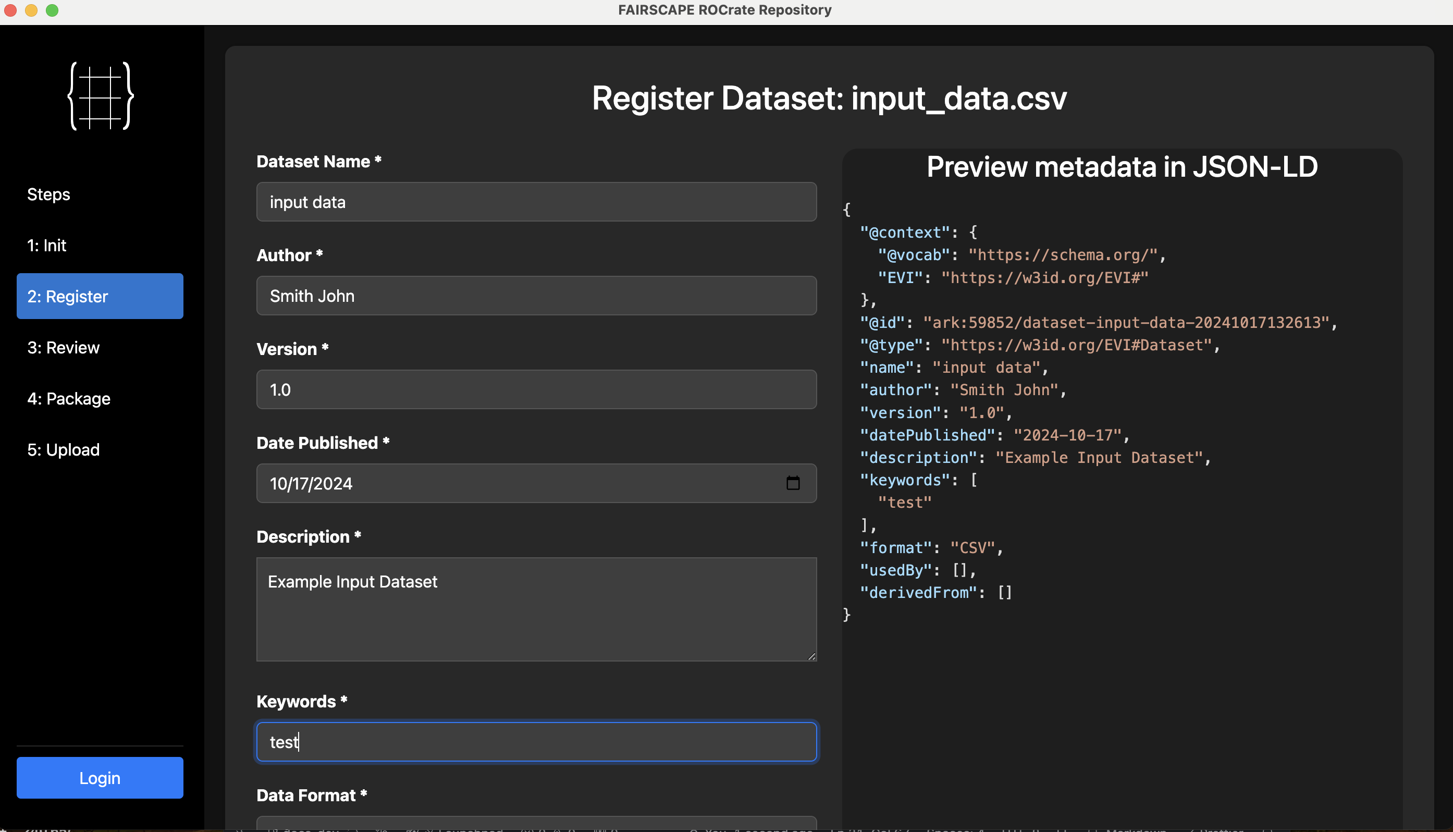Click the "EVI" w3id.org URL line
Viewport: 1453px width, 832px height.
[1013, 278]
